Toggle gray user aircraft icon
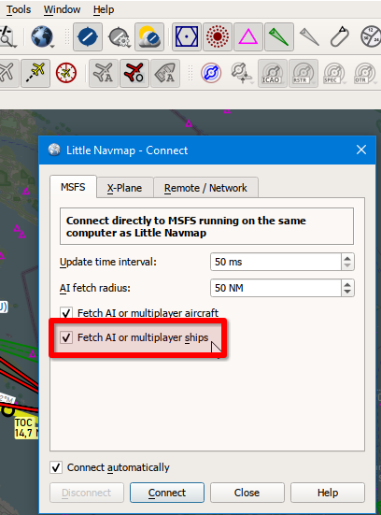The image size is (381, 515). click(7, 73)
